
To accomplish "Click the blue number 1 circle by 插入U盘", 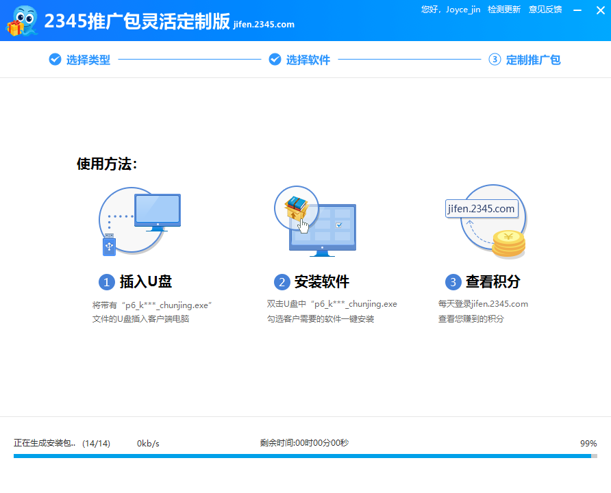I will (x=106, y=282).
